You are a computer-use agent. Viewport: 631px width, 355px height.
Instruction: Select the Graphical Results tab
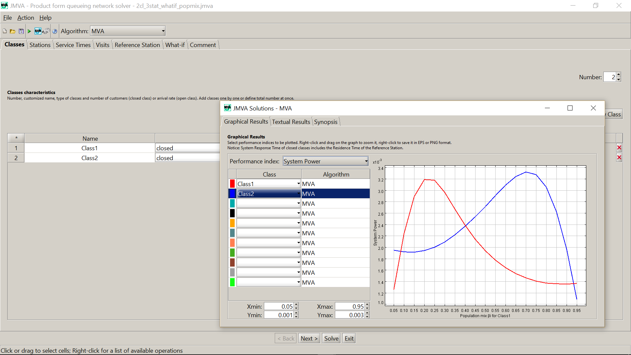click(x=246, y=121)
